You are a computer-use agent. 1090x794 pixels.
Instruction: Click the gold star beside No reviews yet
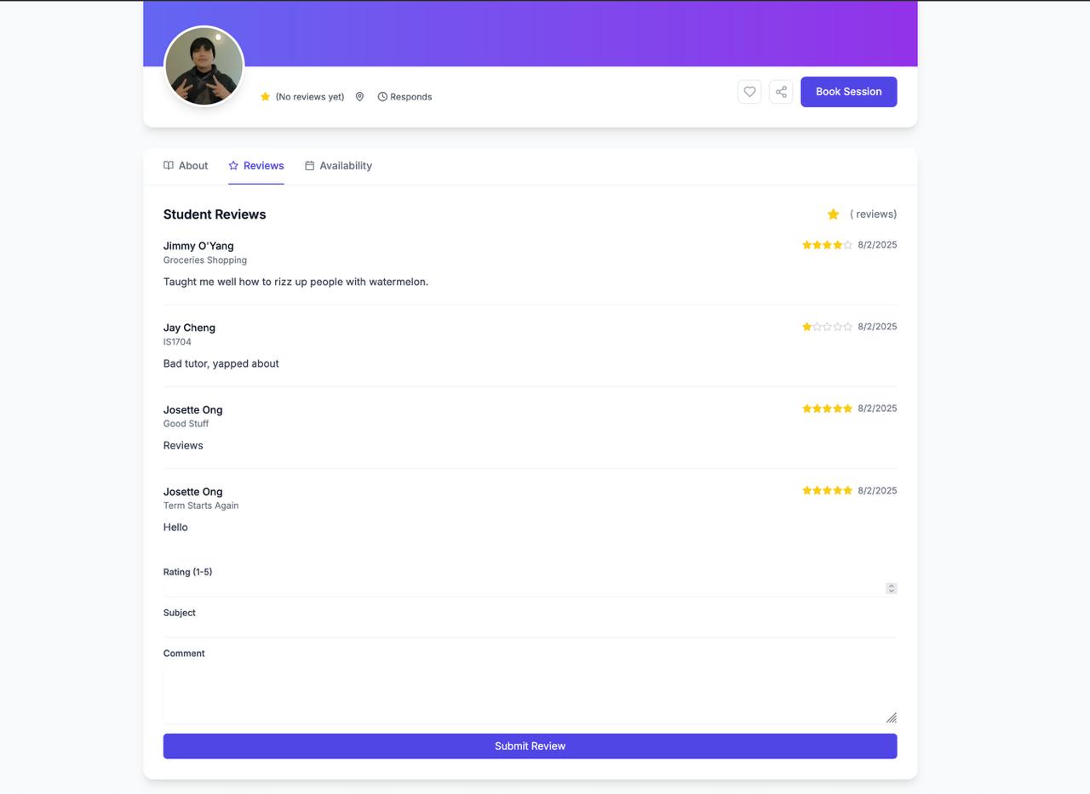(265, 97)
